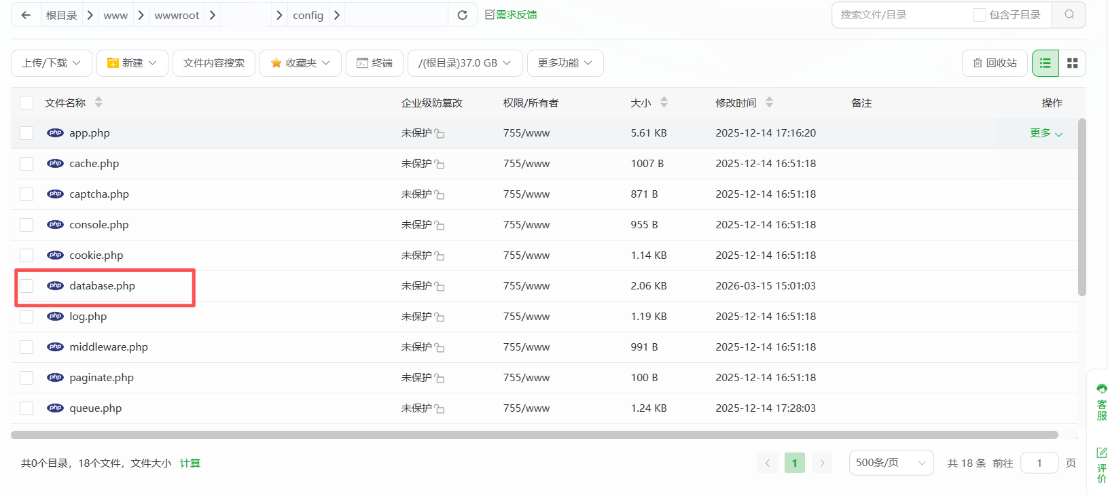
Task: Open the file middleware.php
Action: point(109,347)
